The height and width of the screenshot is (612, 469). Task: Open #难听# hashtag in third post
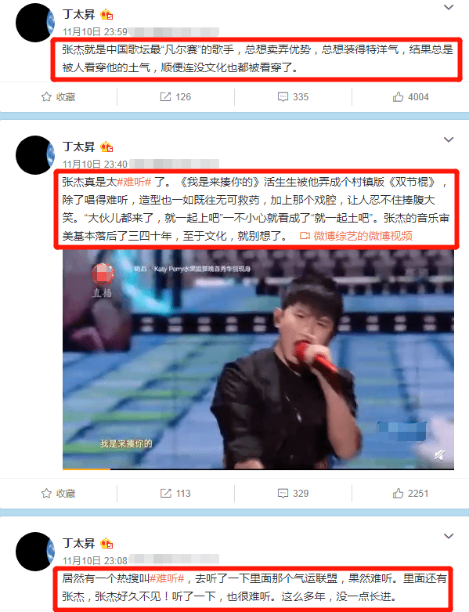(x=168, y=578)
